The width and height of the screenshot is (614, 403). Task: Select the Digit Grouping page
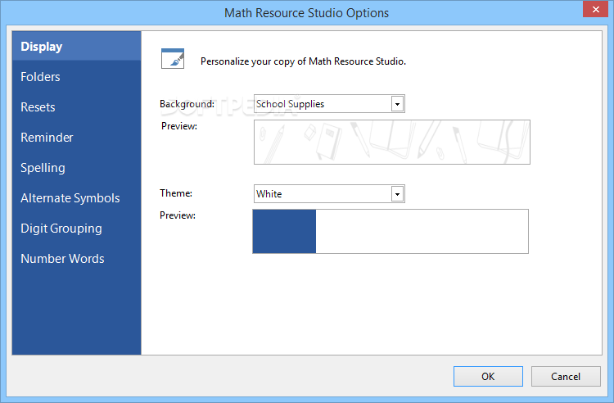pyautogui.click(x=77, y=229)
